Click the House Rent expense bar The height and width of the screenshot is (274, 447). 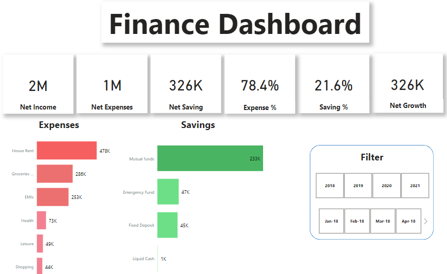[x=66, y=151]
